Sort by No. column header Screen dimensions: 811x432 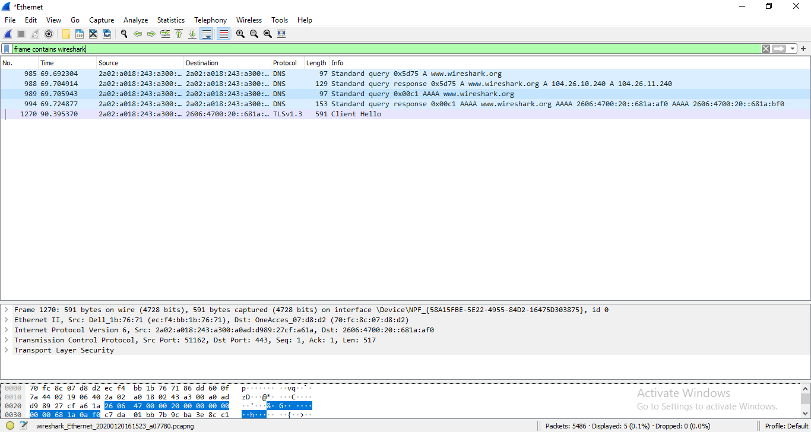pyautogui.click(x=20, y=63)
